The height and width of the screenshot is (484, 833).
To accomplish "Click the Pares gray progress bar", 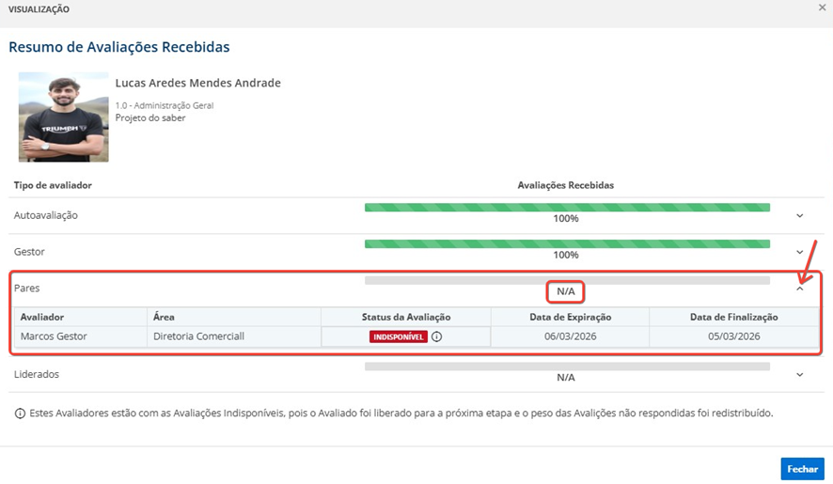I will coord(567,280).
